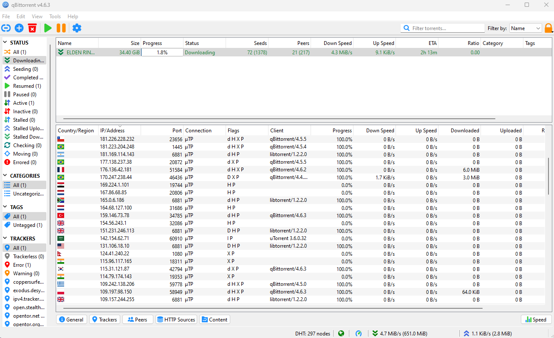Viewport: 554px width, 338px height.
Task: Open the Filter by Name dropdown
Action: 526,28
